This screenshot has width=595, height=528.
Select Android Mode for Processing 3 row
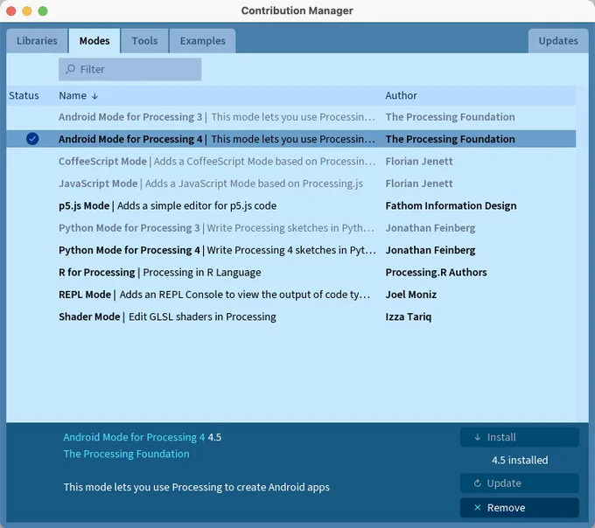[x=291, y=117]
